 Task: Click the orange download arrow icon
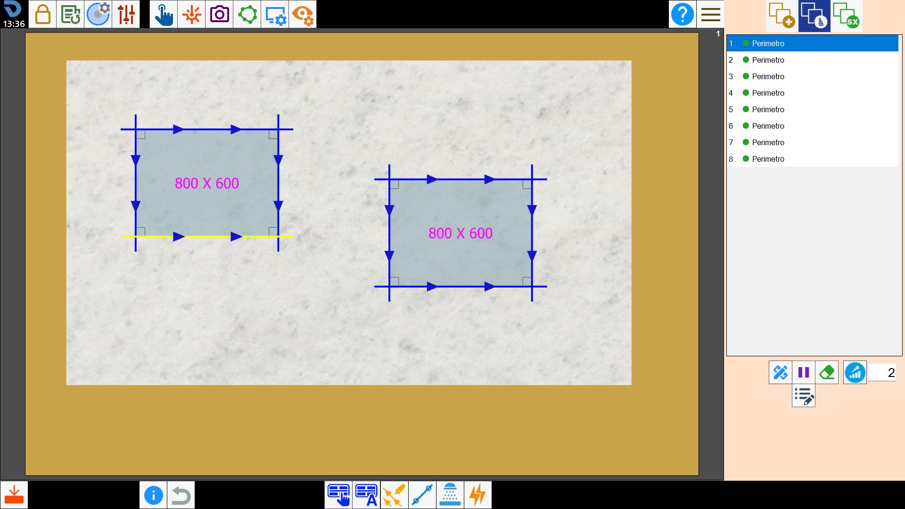[x=14, y=495]
